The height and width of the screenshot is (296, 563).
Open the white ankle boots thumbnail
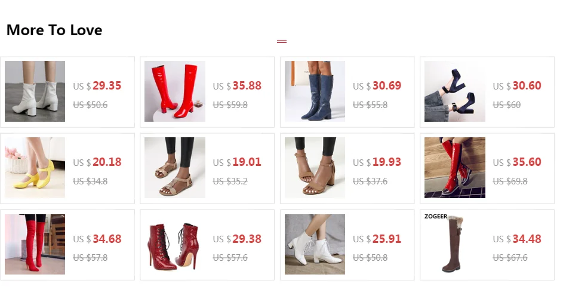coord(35,91)
